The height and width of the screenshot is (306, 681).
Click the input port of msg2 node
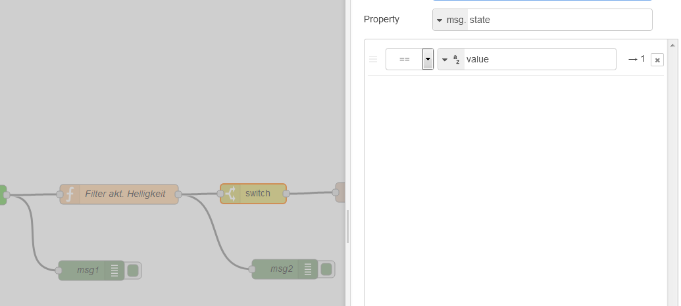(x=252, y=269)
